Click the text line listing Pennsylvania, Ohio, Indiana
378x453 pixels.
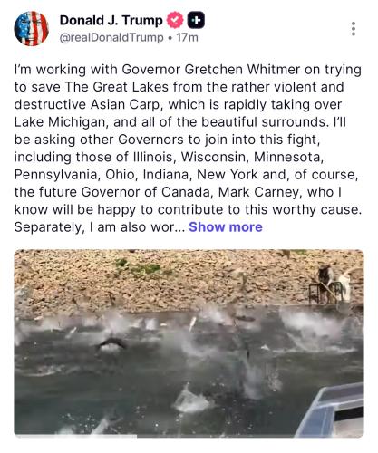point(186,175)
